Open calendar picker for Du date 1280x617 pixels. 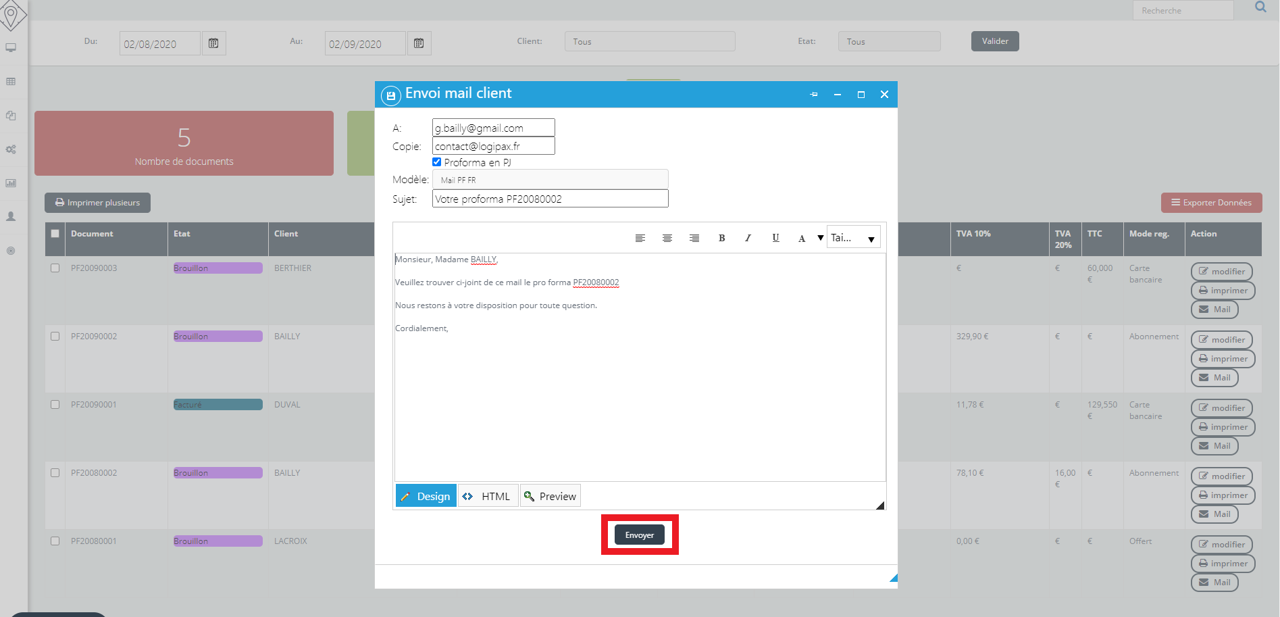pyautogui.click(x=213, y=43)
